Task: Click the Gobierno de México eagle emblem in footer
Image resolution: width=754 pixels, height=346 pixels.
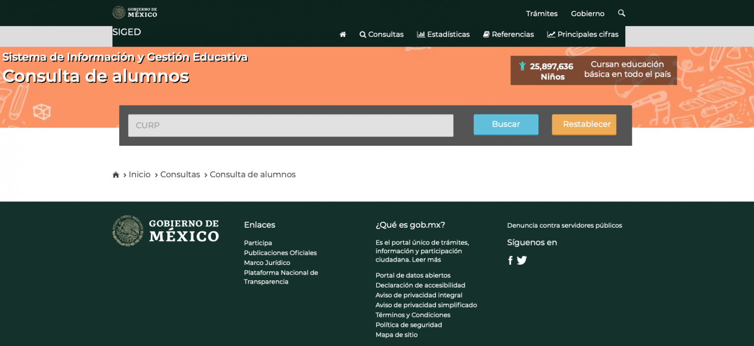Action: 127,231
